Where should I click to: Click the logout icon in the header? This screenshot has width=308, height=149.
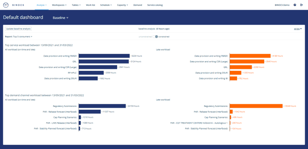click(302, 5)
